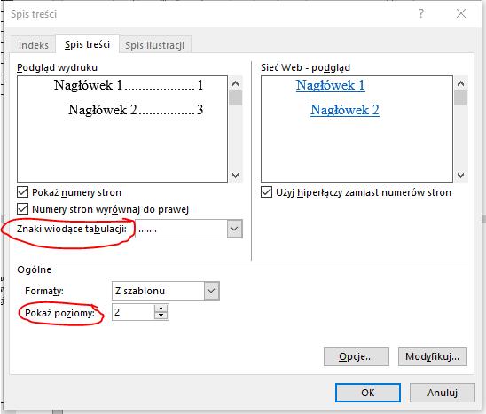Toggle Pokaż numery stron checkbox
The image size is (486, 414).
point(23,192)
